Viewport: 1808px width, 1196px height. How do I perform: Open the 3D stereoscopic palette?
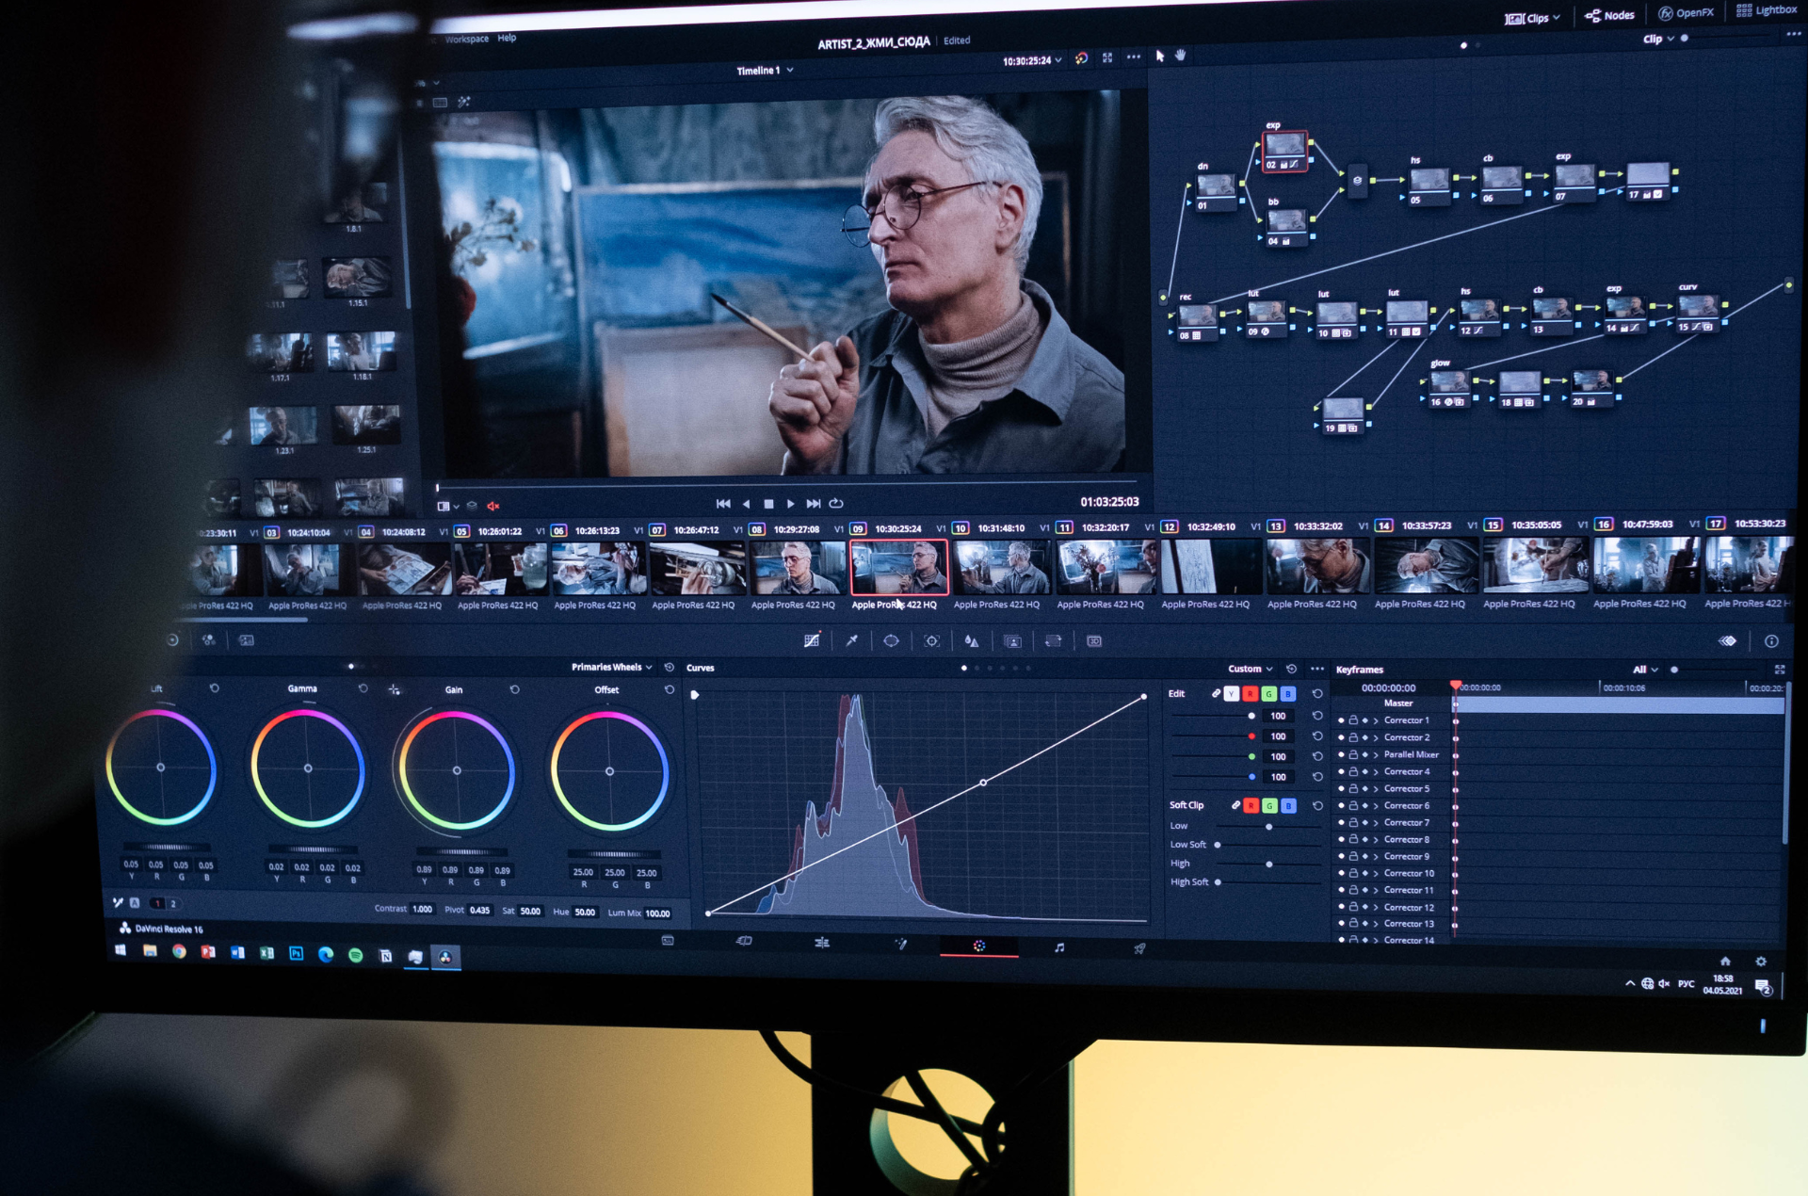click(x=1094, y=641)
